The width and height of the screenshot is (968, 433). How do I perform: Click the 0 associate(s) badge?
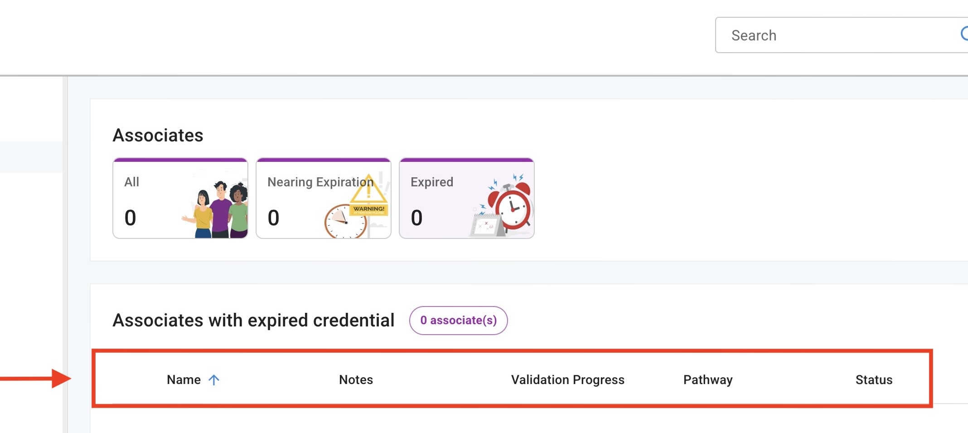(x=458, y=321)
